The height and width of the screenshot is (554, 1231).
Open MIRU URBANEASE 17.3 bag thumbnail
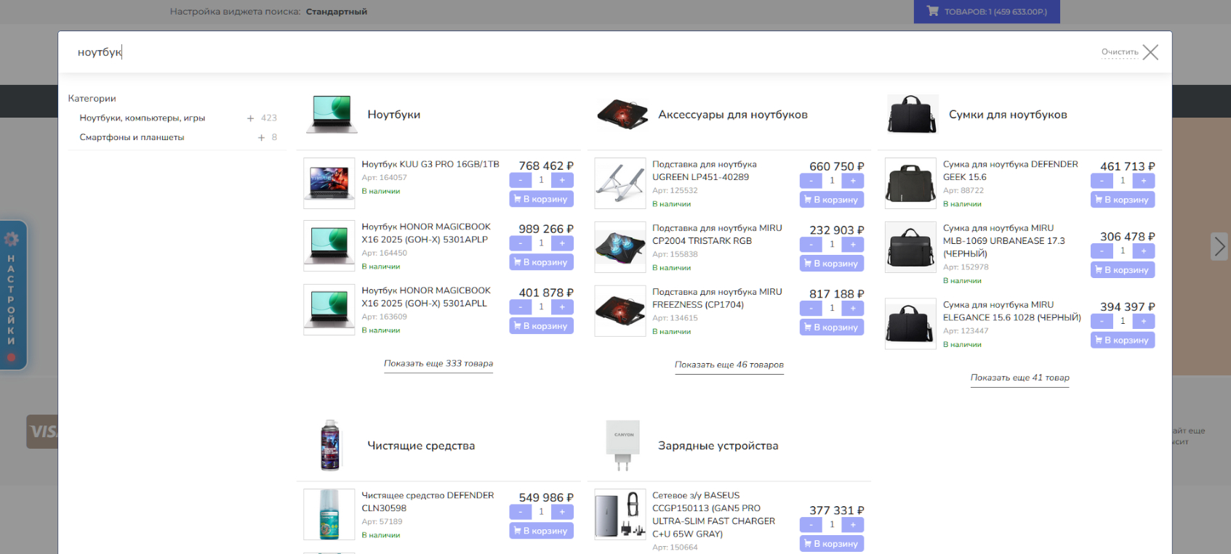910,248
